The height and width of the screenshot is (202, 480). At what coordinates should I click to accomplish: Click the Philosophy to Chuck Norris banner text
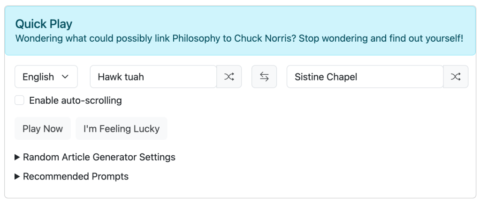[239, 38]
